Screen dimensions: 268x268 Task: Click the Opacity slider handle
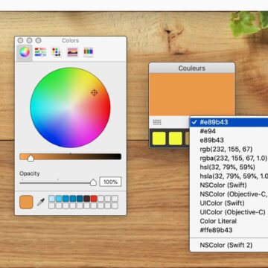point(93,182)
